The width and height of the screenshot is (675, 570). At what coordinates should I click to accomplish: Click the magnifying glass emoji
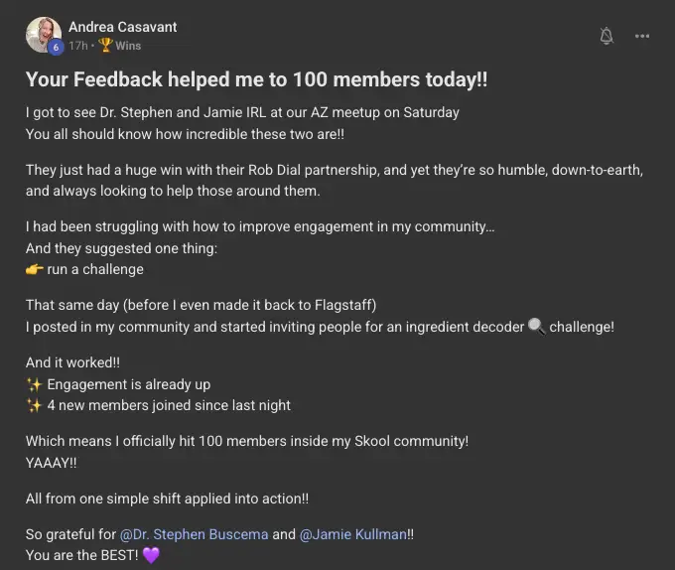536,326
